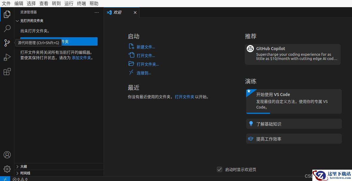Click the warnings count icon in status bar

click(x=22, y=179)
